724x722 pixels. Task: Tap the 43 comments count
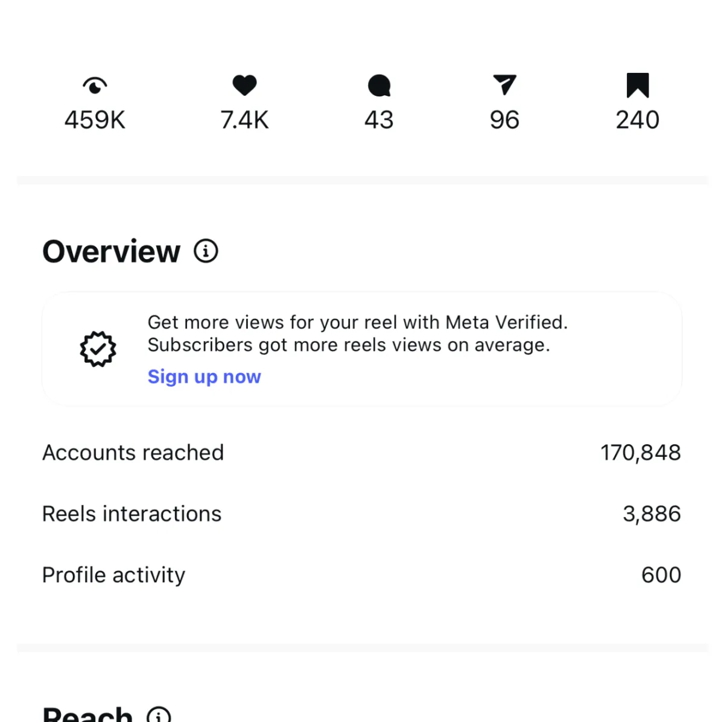379,120
